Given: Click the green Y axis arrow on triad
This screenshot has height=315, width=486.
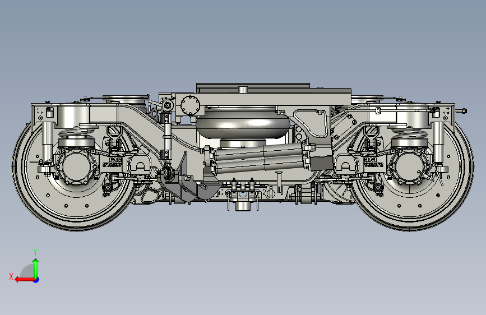Looking at the screenshot, I should click(36, 268).
